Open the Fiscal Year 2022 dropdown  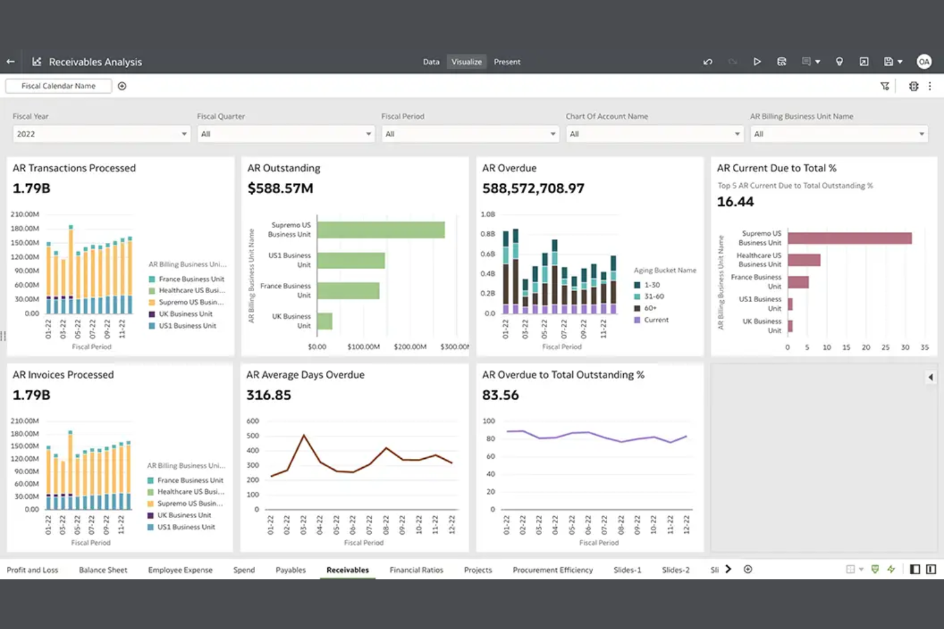pyautogui.click(x=101, y=134)
